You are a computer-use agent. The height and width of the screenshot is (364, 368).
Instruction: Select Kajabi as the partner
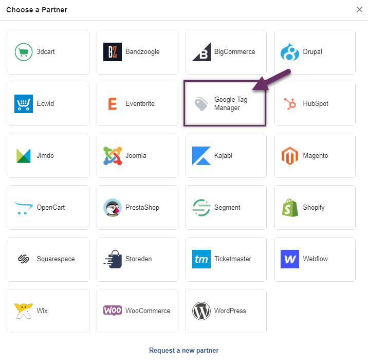point(226,156)
